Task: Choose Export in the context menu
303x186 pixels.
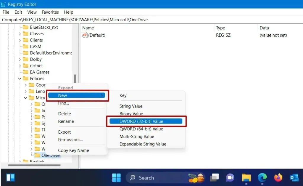Action: (64, 132)
